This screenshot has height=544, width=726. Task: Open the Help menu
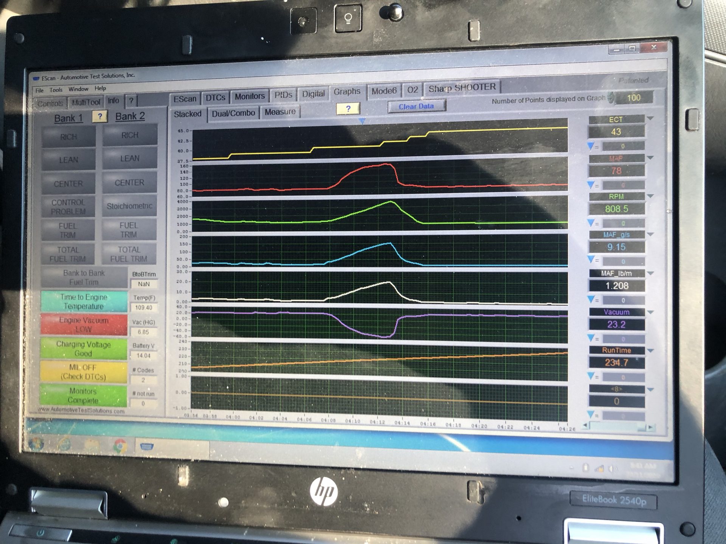100,88
